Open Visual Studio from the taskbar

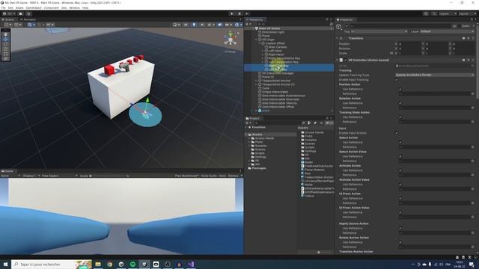click(x=191, y=264)
